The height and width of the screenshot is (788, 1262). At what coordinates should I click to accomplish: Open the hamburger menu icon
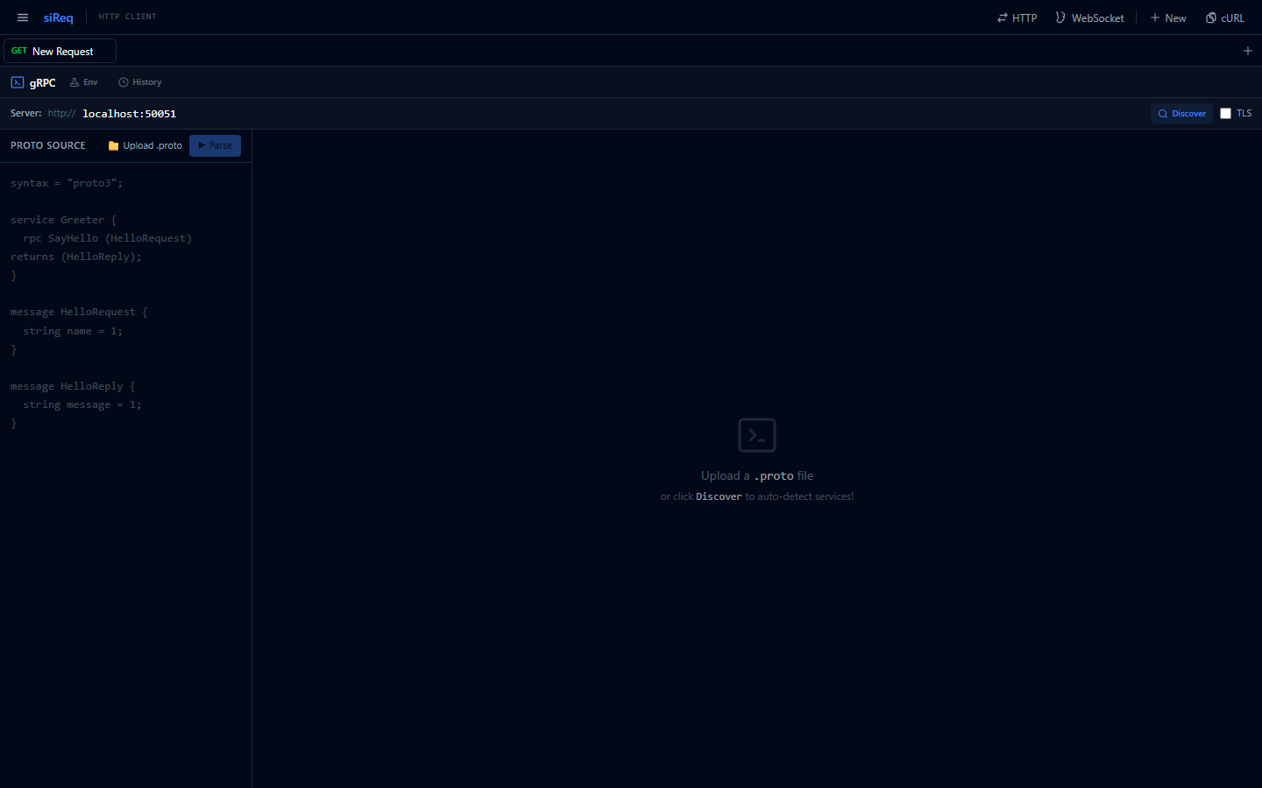click(x=23, y=18)
